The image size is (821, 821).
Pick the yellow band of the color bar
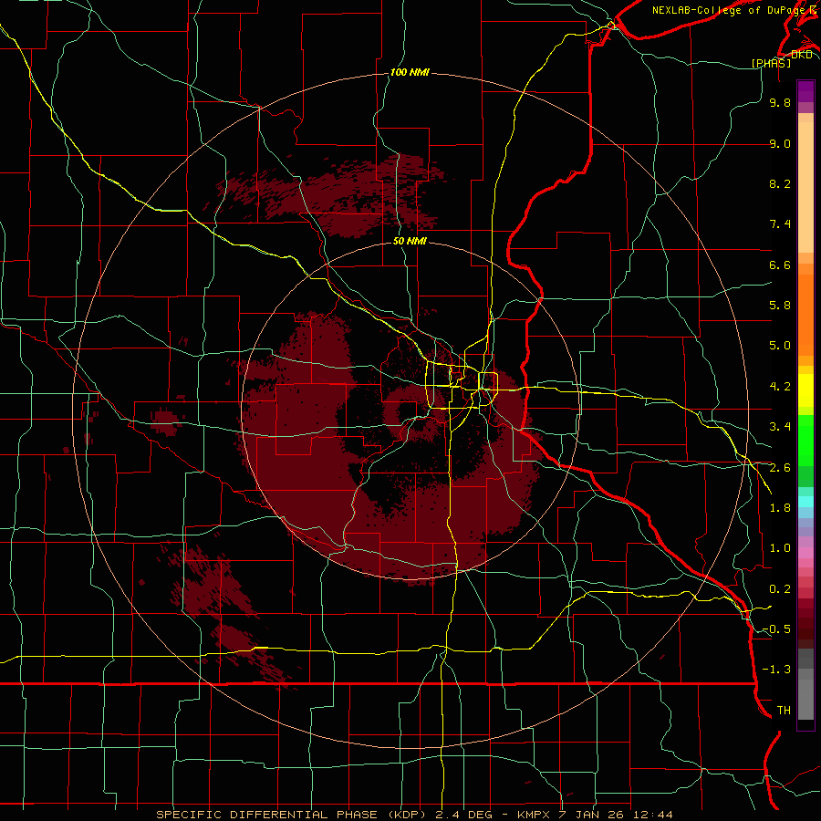pos(805,390)
